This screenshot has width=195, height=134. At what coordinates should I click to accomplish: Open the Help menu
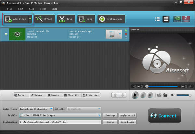click(x=55, y=9)
